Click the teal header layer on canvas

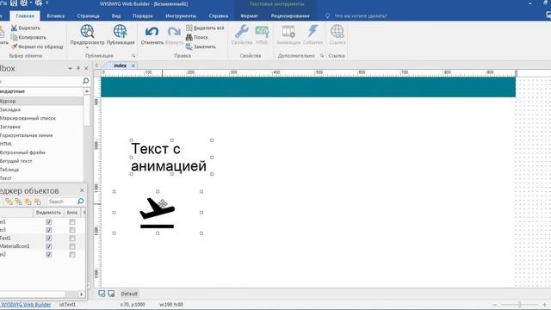pos(308,87)
